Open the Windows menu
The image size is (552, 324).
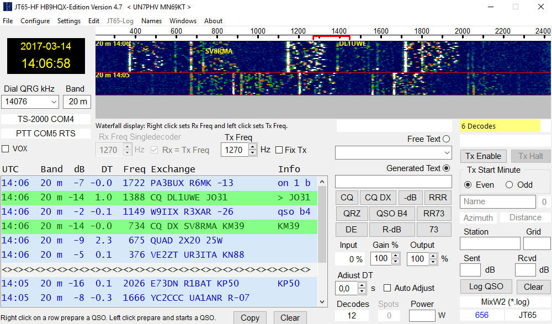183,21
